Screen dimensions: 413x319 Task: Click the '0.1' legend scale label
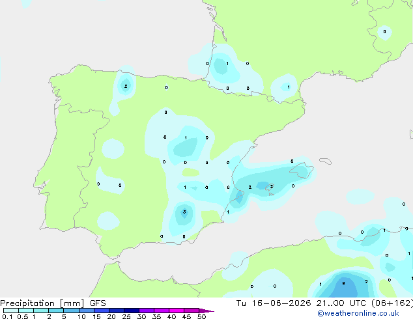tap(7, 316)
